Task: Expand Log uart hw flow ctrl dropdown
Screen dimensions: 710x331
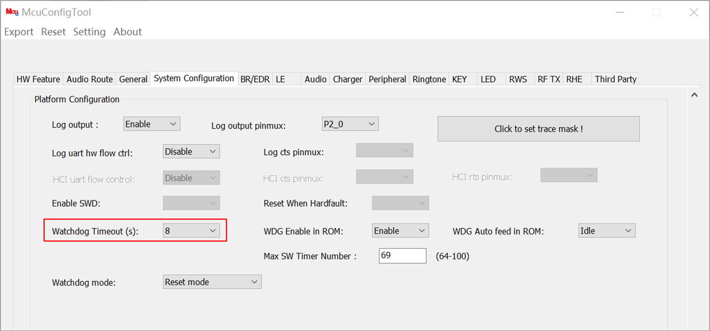Action: click(x=191, y=151)
